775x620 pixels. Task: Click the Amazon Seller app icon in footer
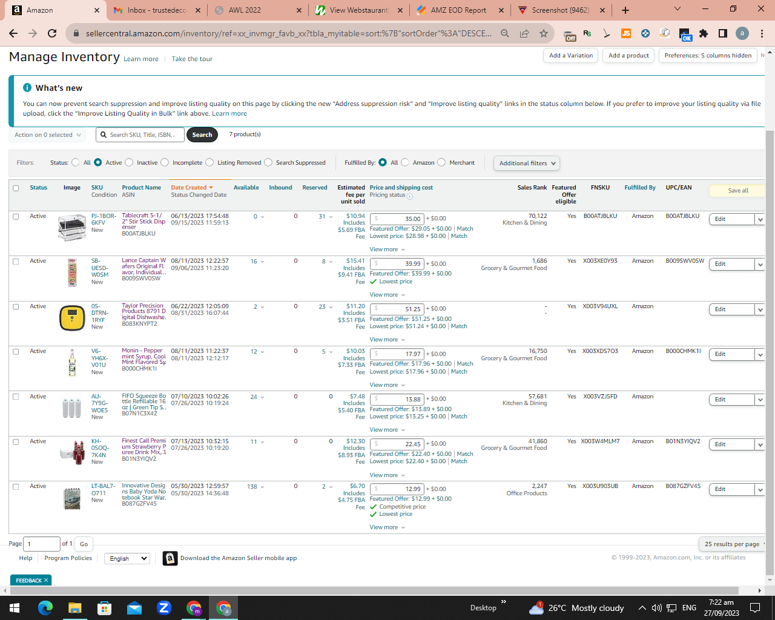click(170, 558)
